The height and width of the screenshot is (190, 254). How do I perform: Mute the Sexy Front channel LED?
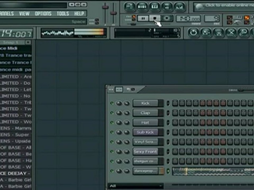112,151
